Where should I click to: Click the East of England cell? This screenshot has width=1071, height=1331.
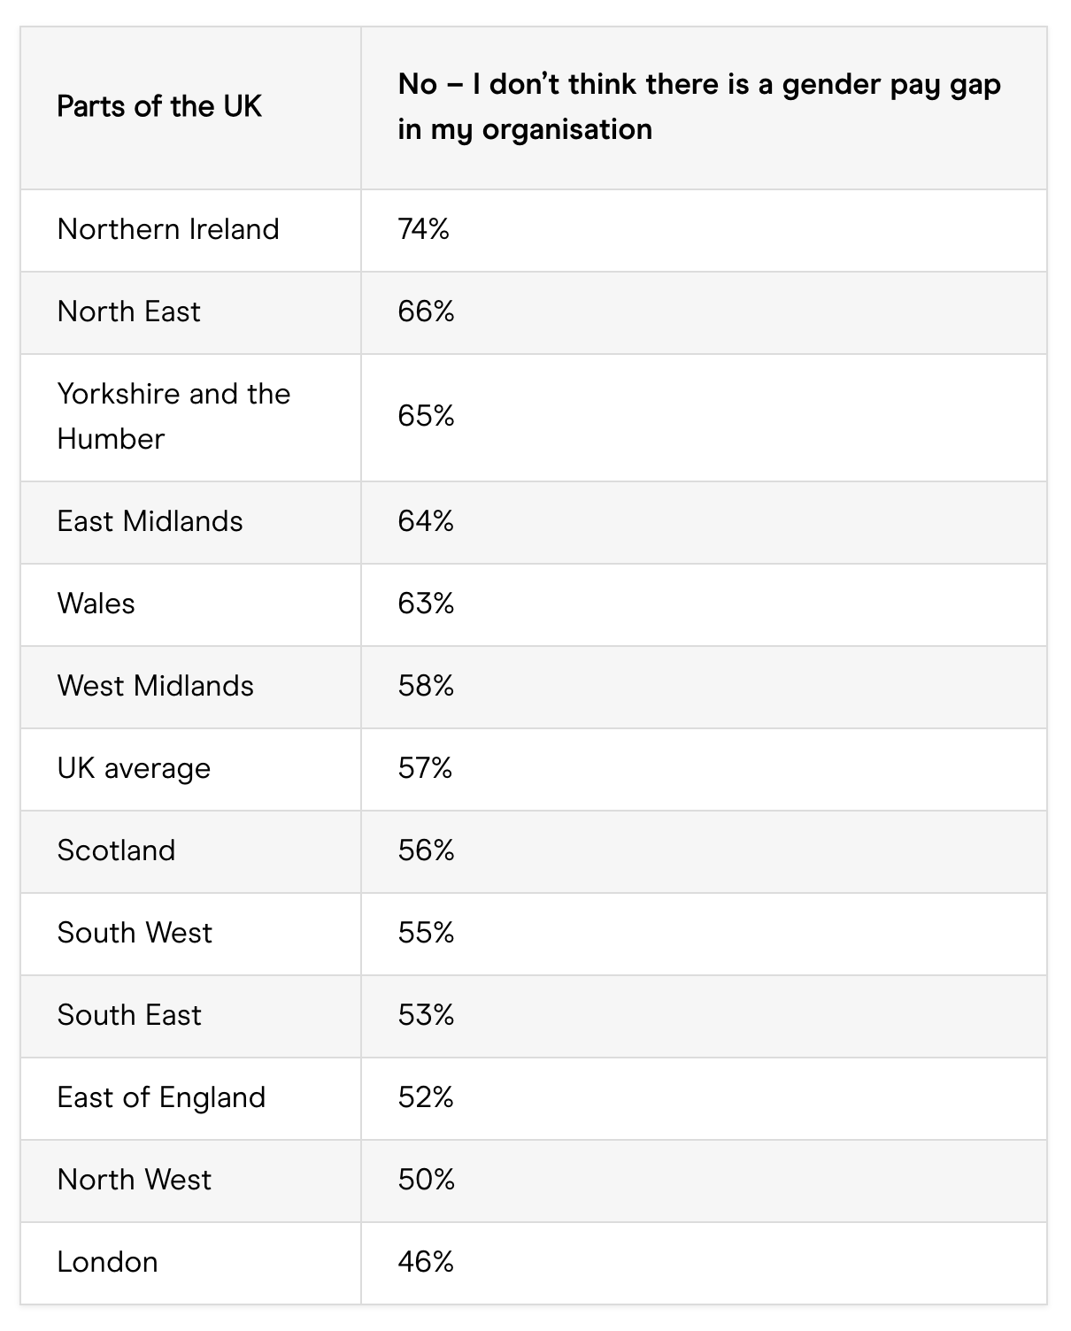tap(161, 1097)
